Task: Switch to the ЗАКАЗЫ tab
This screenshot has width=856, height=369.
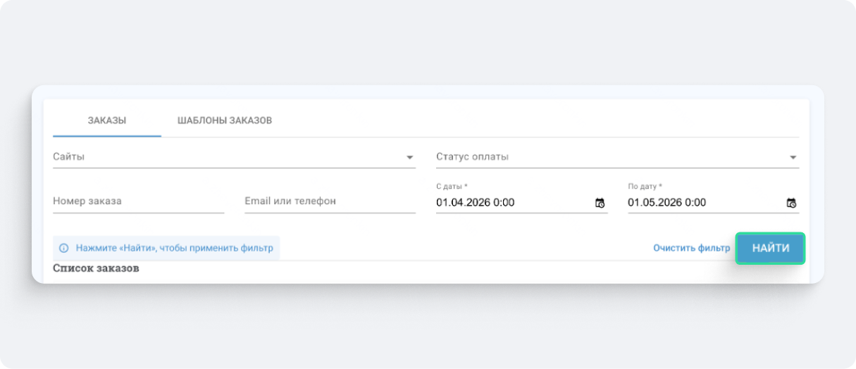Action: click(x=107, y=120)
